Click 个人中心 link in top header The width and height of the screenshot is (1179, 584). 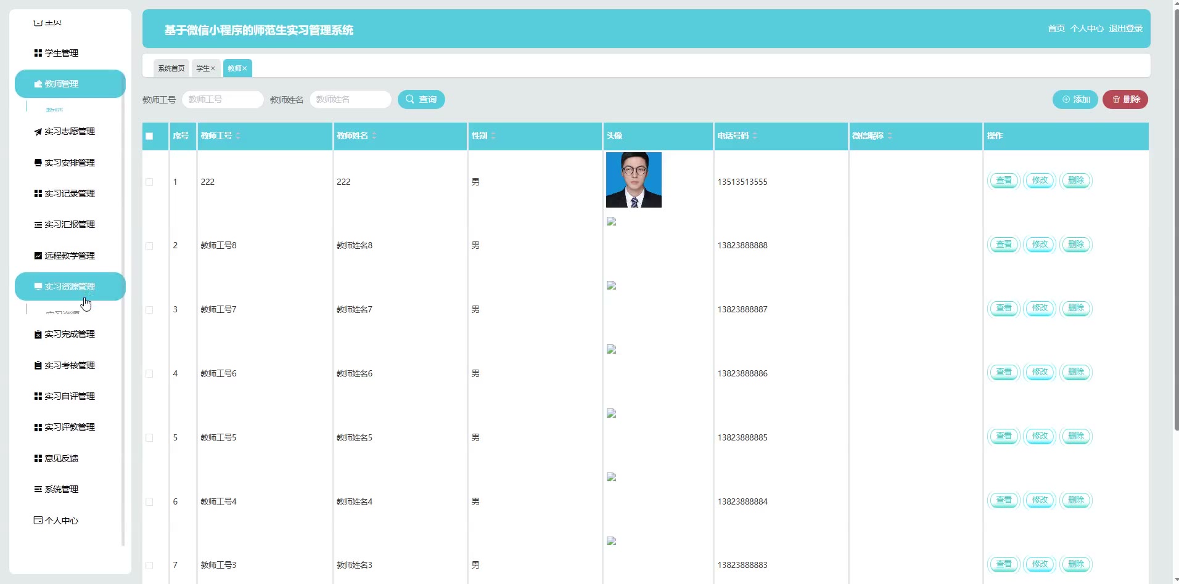pos(1087,28)
